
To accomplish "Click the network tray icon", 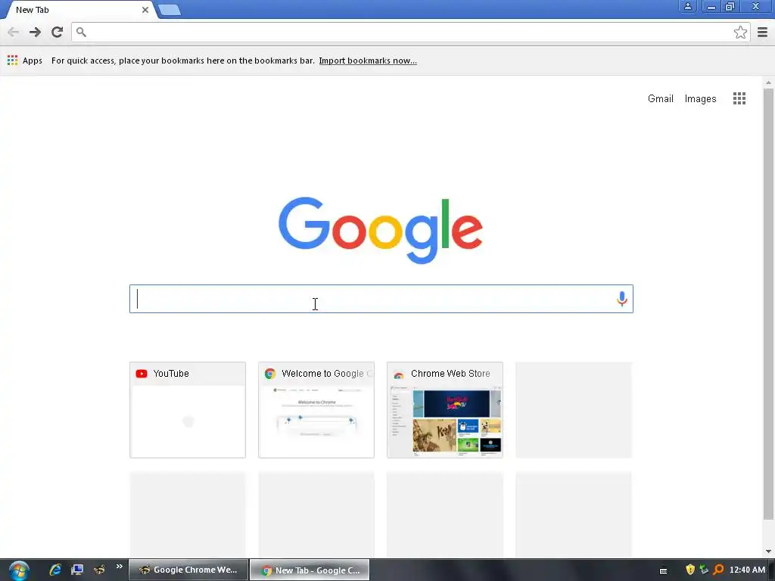I will tap(704, 570).
